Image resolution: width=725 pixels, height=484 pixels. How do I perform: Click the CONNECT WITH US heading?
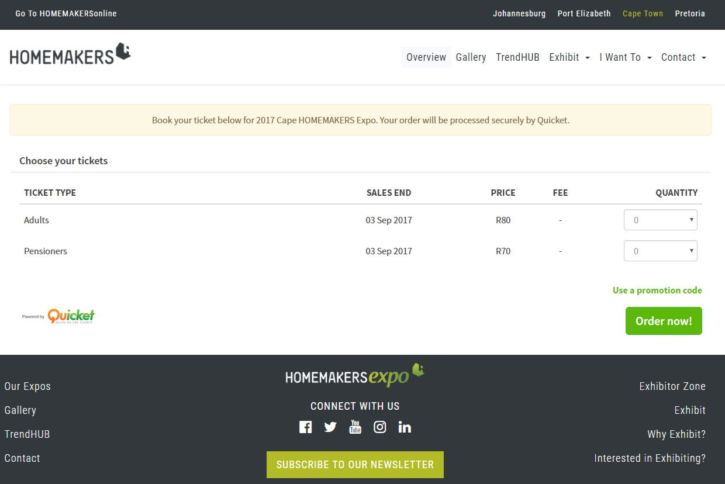point(355,406)
